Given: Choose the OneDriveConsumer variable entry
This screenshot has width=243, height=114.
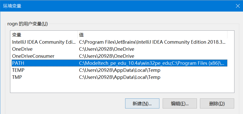Looking at the screenshot, I should [x=33, y=56].
